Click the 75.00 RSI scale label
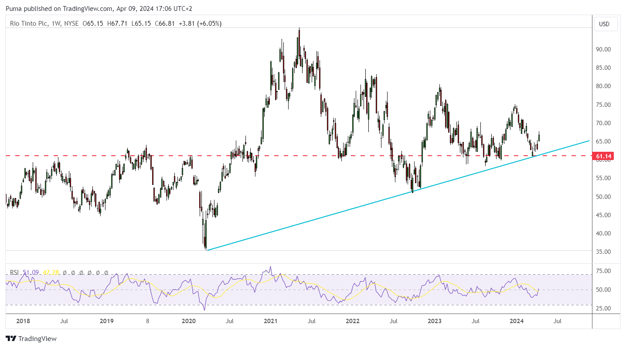Screen dimensions: 626x348 604,271
